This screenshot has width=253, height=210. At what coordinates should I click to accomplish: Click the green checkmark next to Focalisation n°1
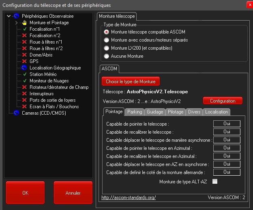point(24,29)
